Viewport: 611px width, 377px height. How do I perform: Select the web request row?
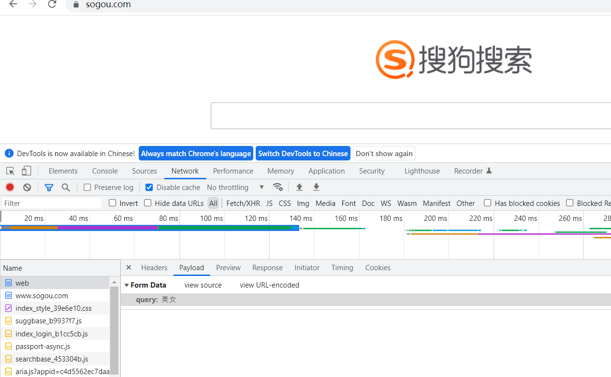(x=55, y=283)
